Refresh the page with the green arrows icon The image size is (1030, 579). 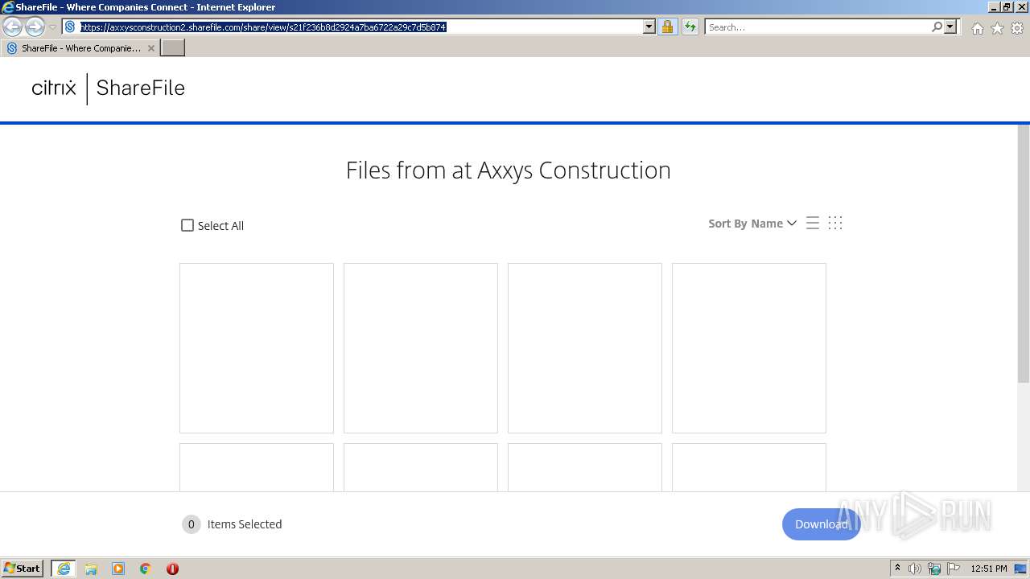click(690, 27)
